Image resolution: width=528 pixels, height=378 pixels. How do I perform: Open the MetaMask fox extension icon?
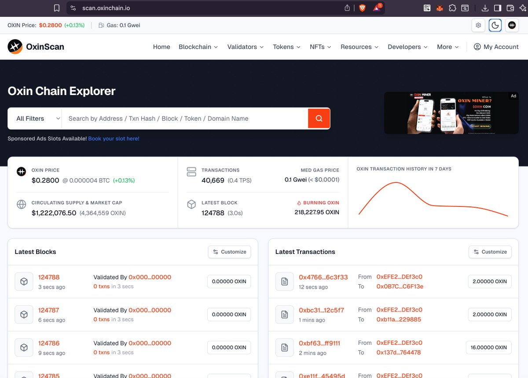[440, 8]
